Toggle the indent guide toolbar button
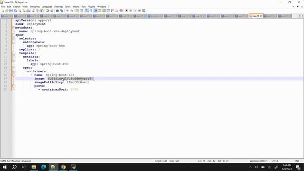Image resolution: width=304 pixels, height=171 pixels. (95, 10)
